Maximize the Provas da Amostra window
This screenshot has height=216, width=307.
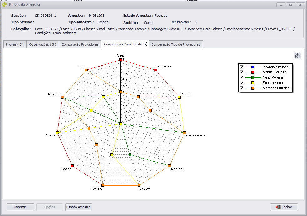click(x=290, y=5)
